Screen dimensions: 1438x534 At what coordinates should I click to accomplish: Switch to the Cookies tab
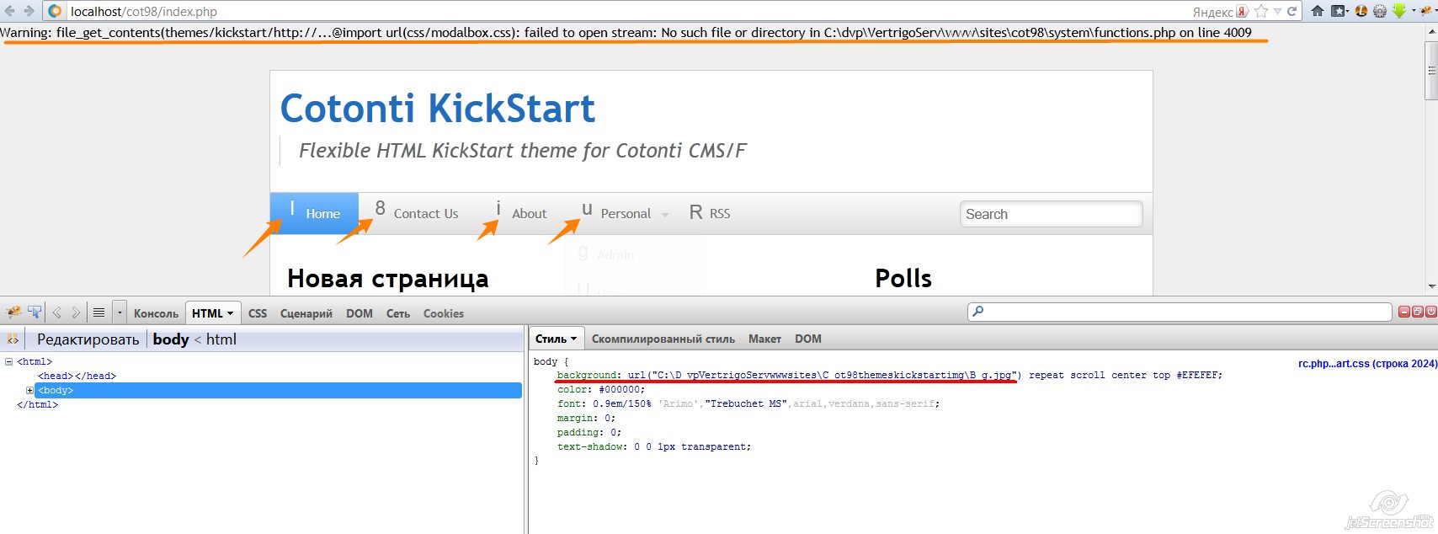click(x=444, y=313)
